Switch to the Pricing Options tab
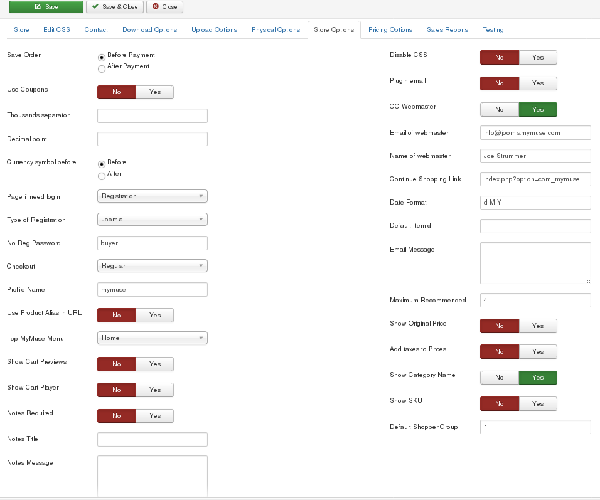The height and width of the screenshot is (500, 600). [390, 29]
